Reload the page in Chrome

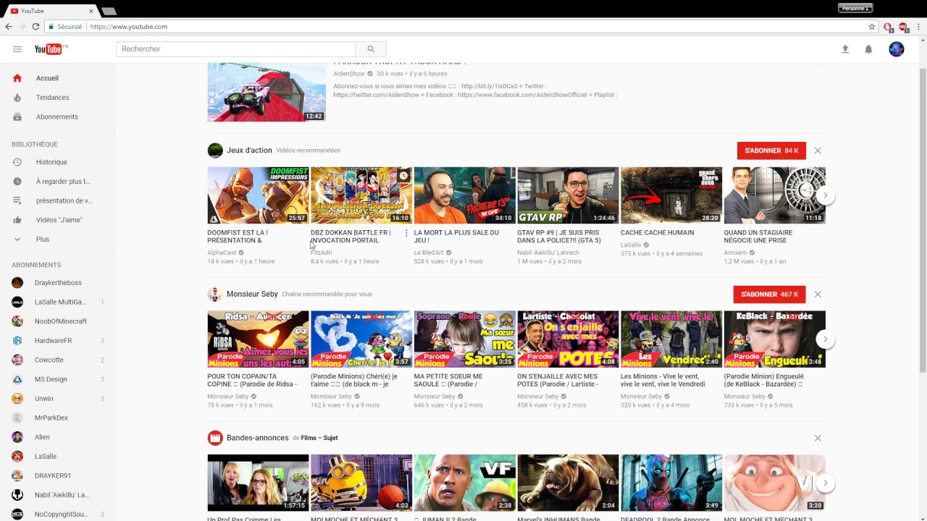point(35,27)
